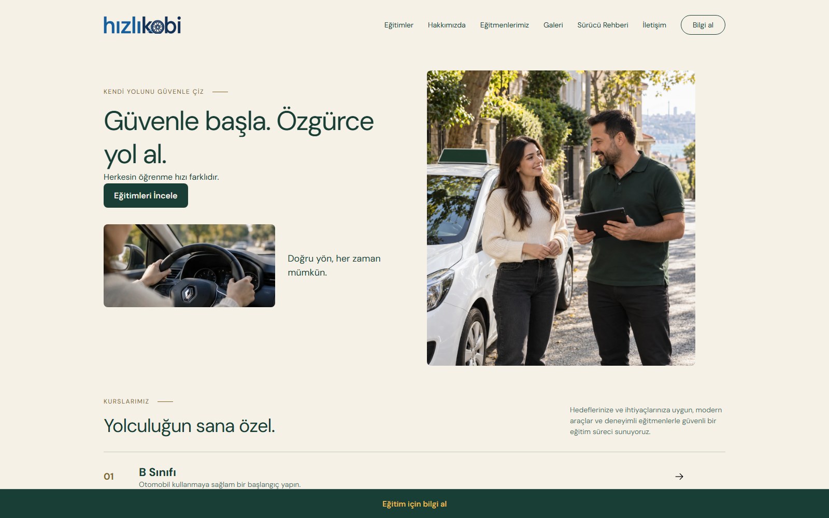Navigate to İletişim page
This screenshot has height=518, width=829.
click(654, 25)
